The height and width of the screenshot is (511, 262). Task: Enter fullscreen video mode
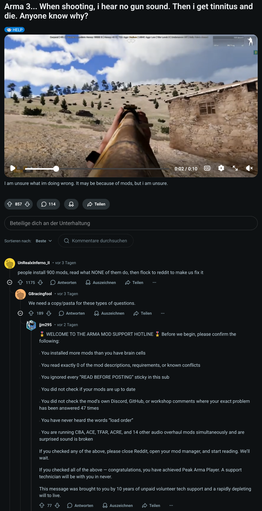click(x=235, y=168)
